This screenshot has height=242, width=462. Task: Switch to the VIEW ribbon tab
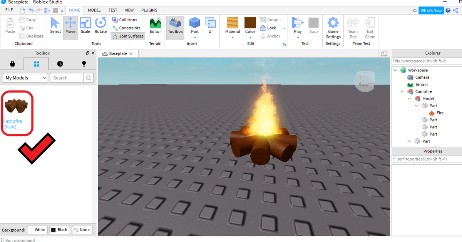(129, 10)
